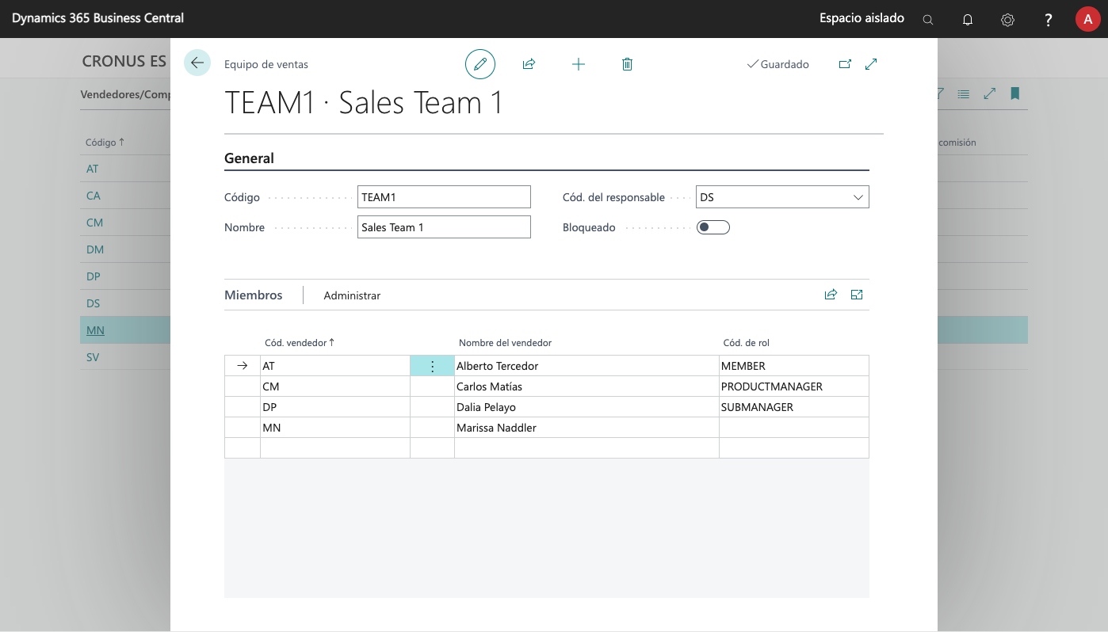Open the user account avatar A
Image resolution: width=1108 pixels, height=632 pixels.
[1087, 19]
